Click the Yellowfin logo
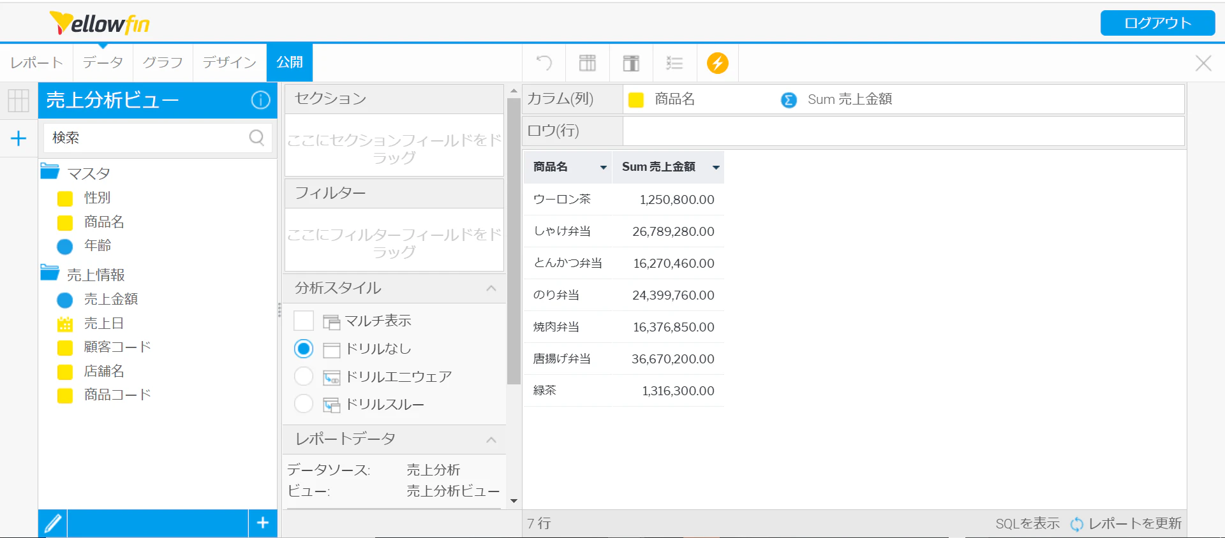Screen dimensions: 1225x538 click(x=100, y=23)
